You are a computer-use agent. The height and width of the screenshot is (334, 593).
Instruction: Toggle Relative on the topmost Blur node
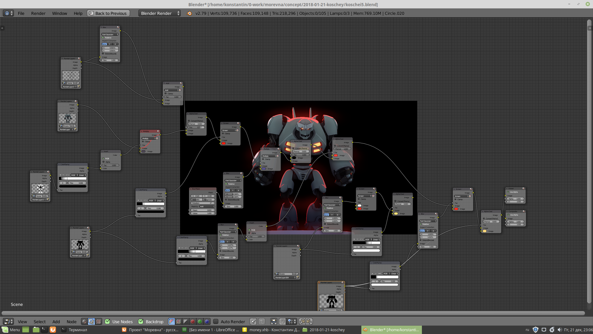tap(103, 38)
